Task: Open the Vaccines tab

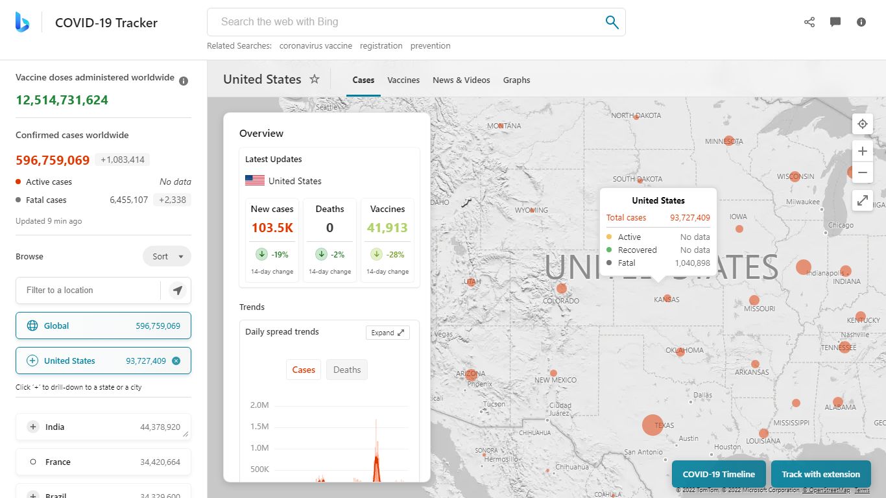Action: tap(403, 80)
